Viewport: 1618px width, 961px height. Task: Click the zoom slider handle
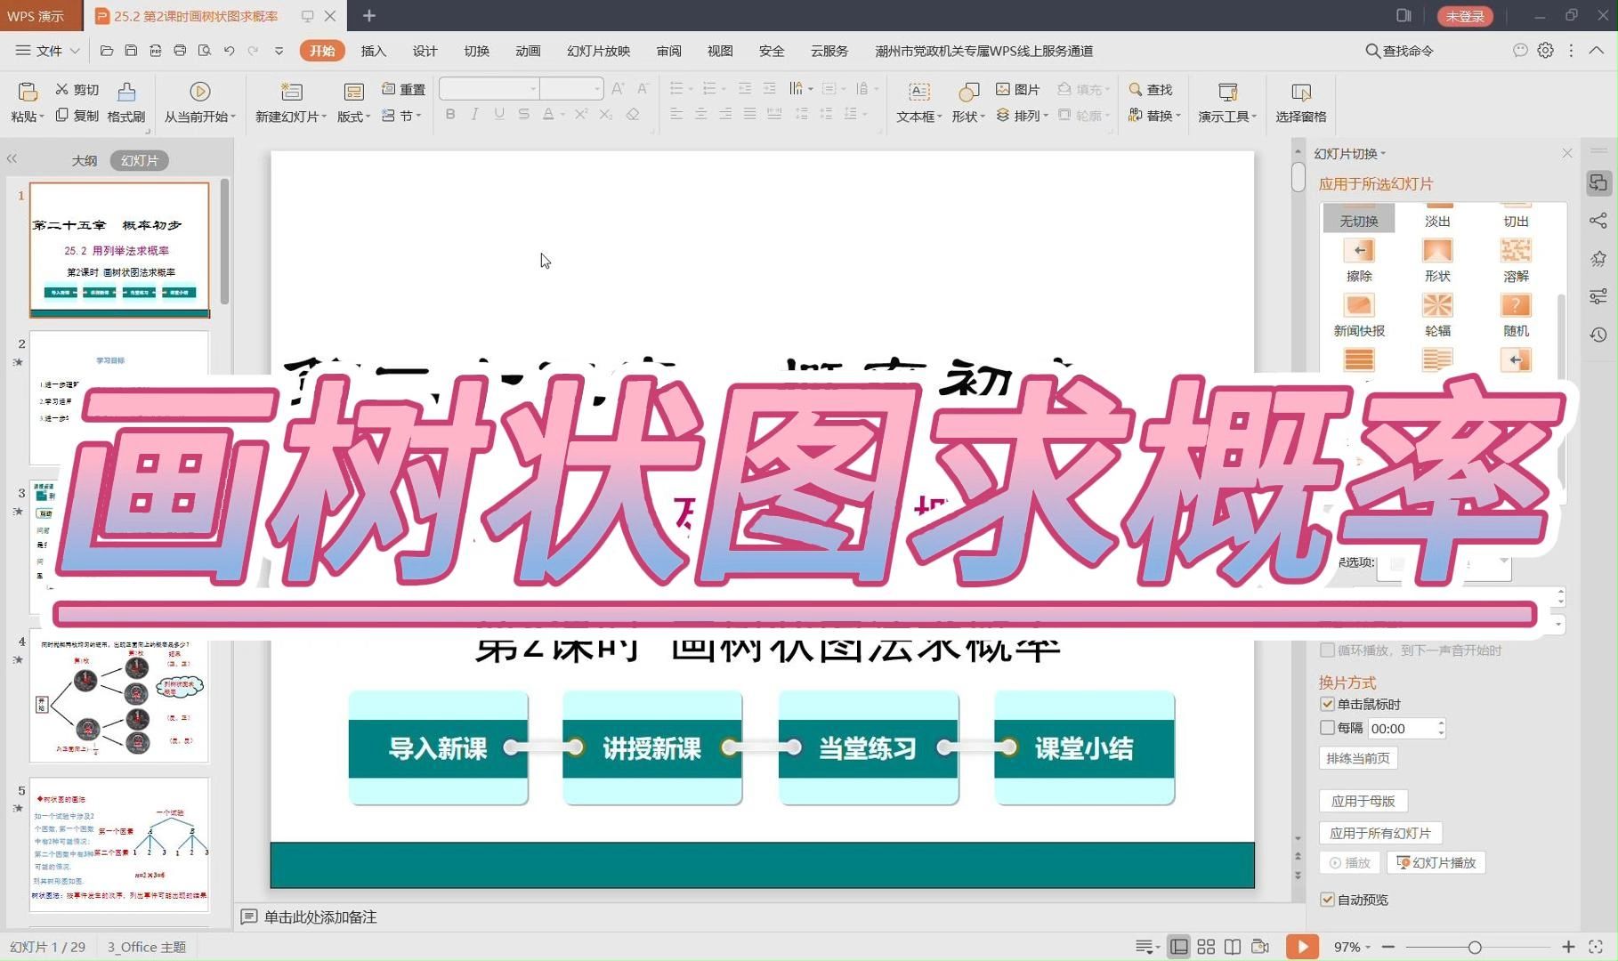point(1475,948)
